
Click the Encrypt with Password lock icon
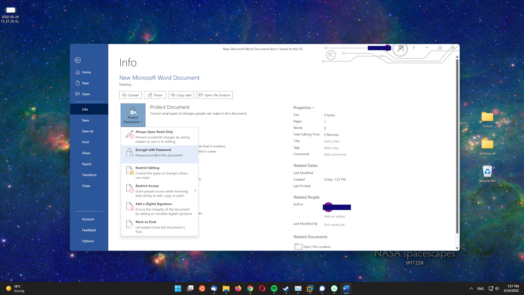[x=130, y=152]
